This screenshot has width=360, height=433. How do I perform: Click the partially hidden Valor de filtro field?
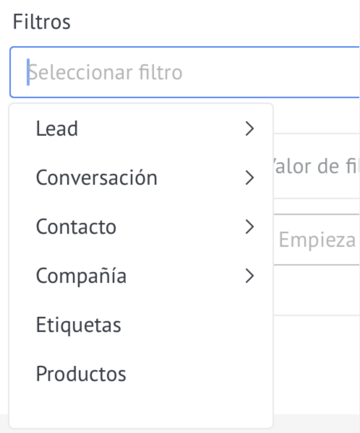click(316, 166)
